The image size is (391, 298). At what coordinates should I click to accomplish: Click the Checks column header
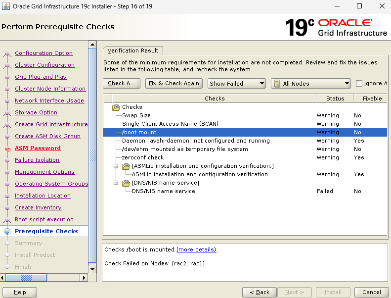(215, 99)
